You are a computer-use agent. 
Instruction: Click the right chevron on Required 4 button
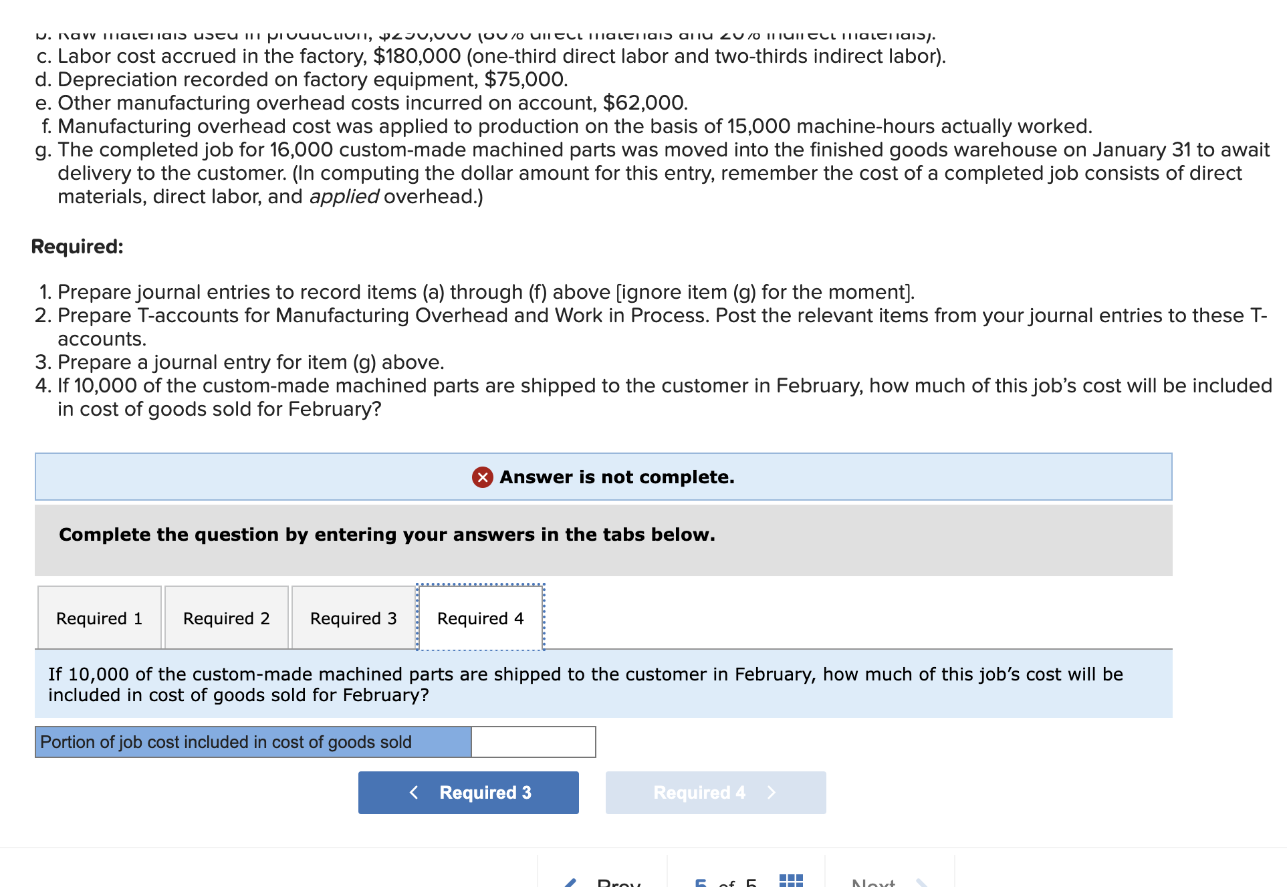click(772, 792)
